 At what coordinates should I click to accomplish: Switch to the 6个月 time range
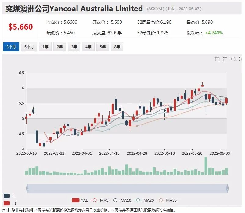coord(29,47)
